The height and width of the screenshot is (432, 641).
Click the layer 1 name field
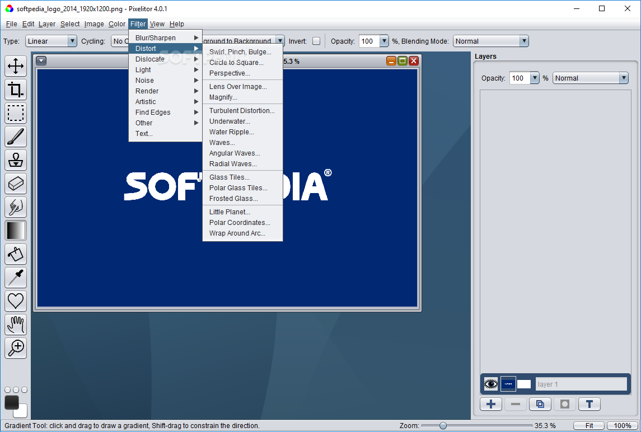pyautogui.click(x=581, y=384)
